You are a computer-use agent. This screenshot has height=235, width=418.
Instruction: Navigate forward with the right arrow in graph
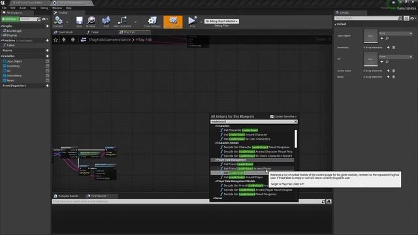[72, 40]
